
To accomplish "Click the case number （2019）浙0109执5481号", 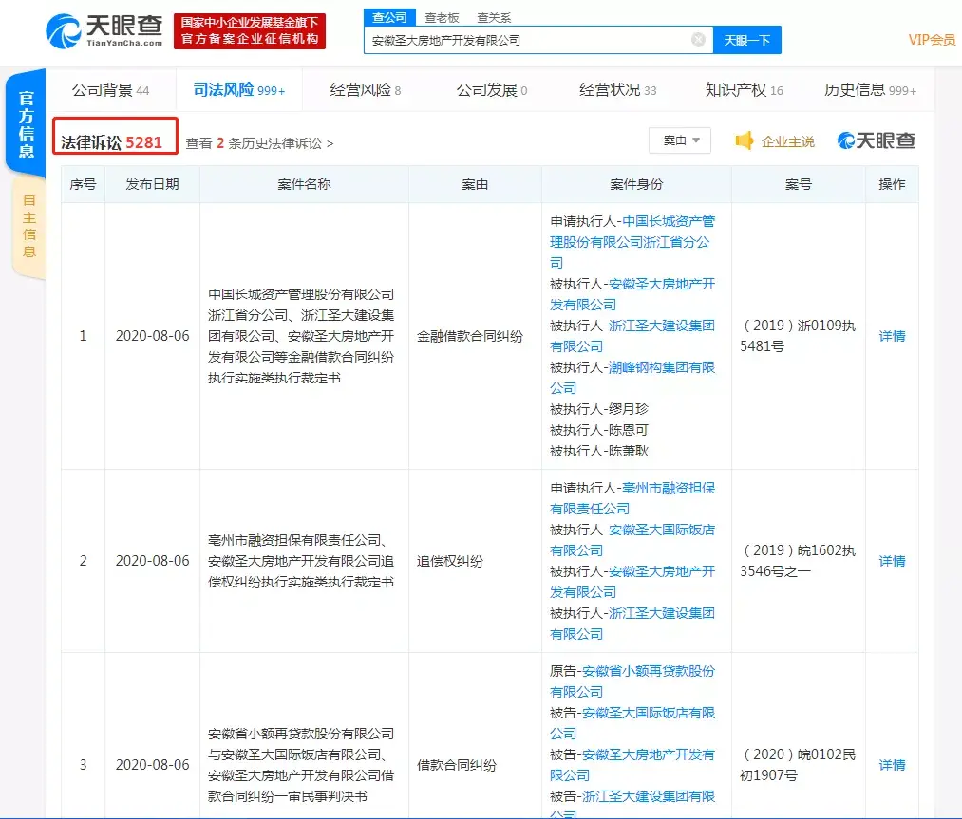I will (x=798, y=336).
